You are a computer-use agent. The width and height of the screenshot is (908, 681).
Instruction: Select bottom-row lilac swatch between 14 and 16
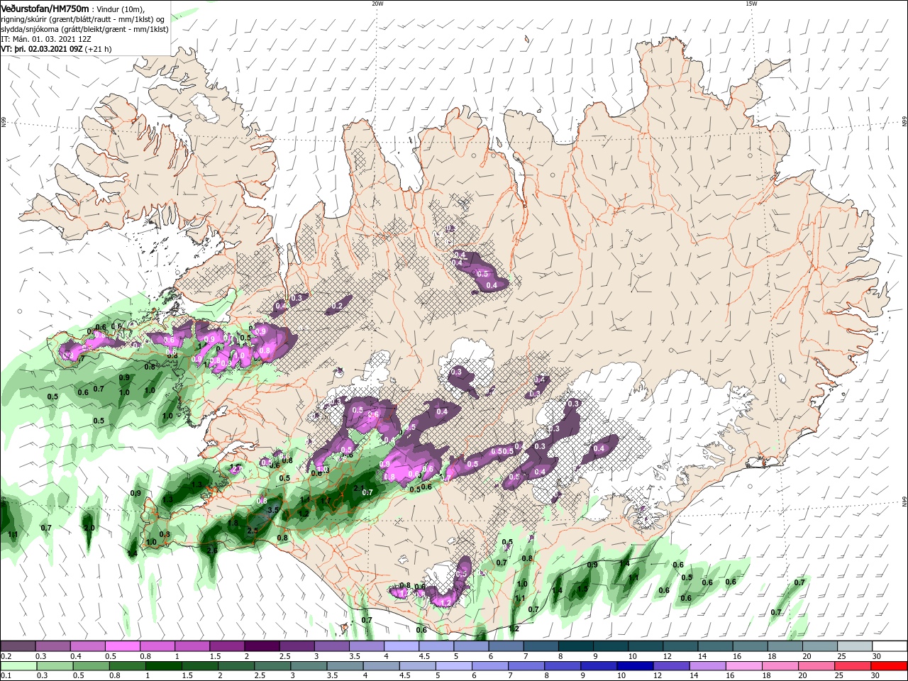[x=707, y=666]
